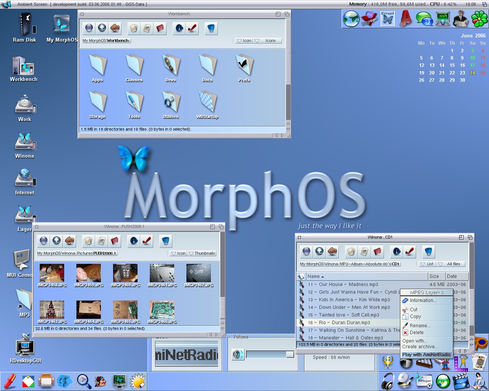Screen dimensions: 489x391
Task: Click the movie clapperboard player icon
Action: [461, 381]
